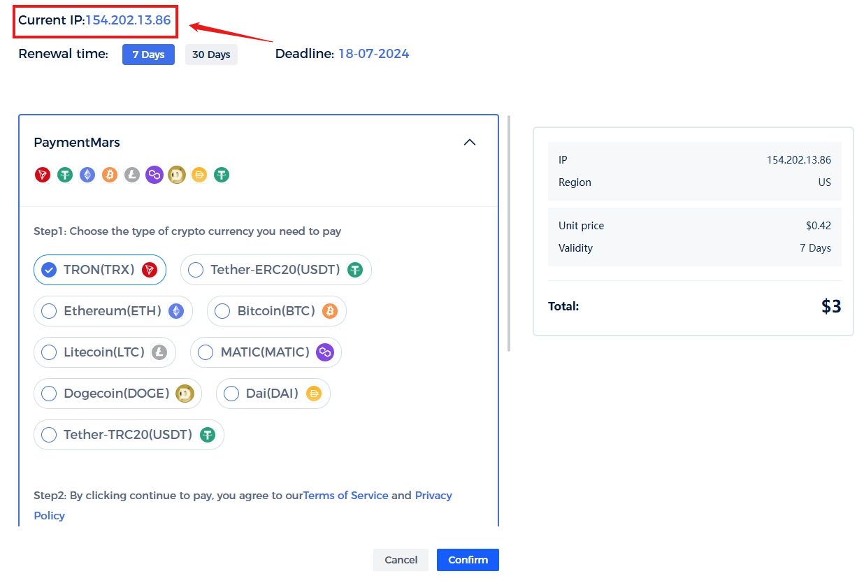Select Bitcoin(BTC) payment option
The image size is (864, 583).
[x=223, y=311]
